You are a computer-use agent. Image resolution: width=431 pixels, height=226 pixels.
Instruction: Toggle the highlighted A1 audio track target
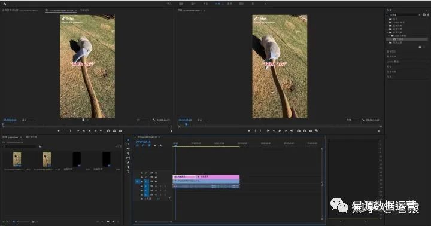click(147, 186)
